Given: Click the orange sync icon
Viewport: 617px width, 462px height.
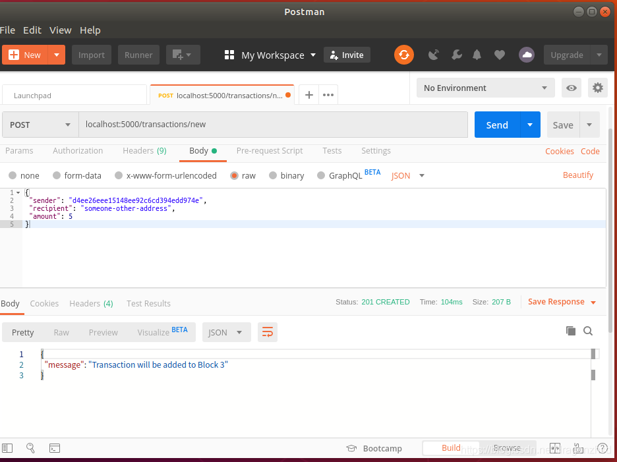Looking at the screenshot, I should 403,55.
